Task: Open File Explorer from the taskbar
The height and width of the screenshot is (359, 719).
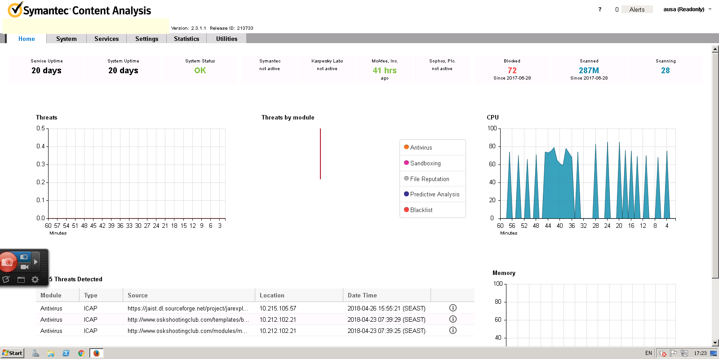Action: (x=51, y=353)
